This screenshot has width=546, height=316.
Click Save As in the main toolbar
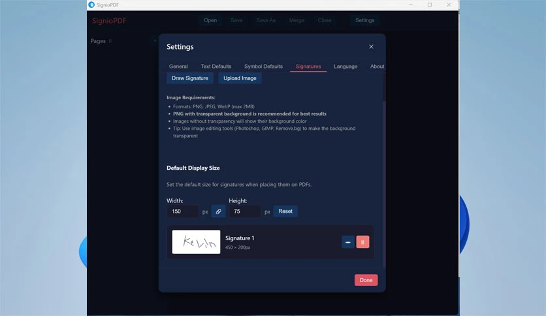coord(266,20)
